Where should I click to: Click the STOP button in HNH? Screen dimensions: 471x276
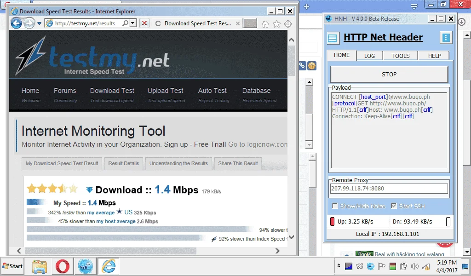(x=389, y=74)
